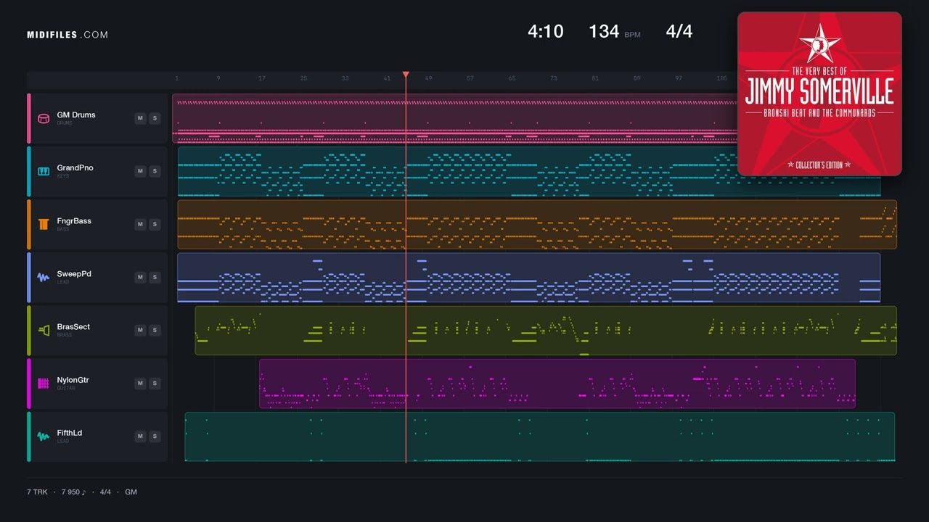Click the guitar fretboard icon of NylonGtr track

point(44,383)
